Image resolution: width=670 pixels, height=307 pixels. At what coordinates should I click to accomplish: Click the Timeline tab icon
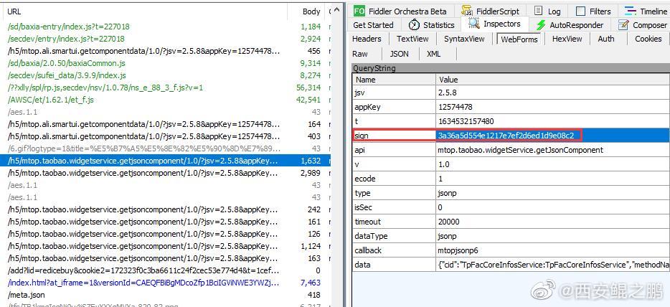coord(631,11)
